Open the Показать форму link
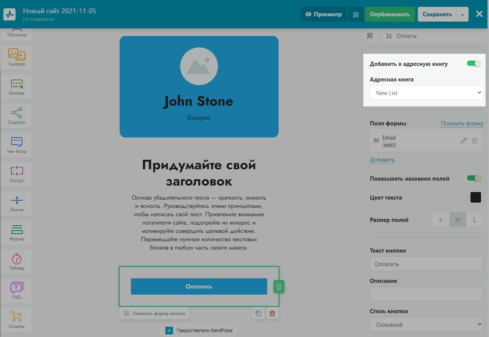The height and width of the screenshot is (337, 489). (462, 123)
